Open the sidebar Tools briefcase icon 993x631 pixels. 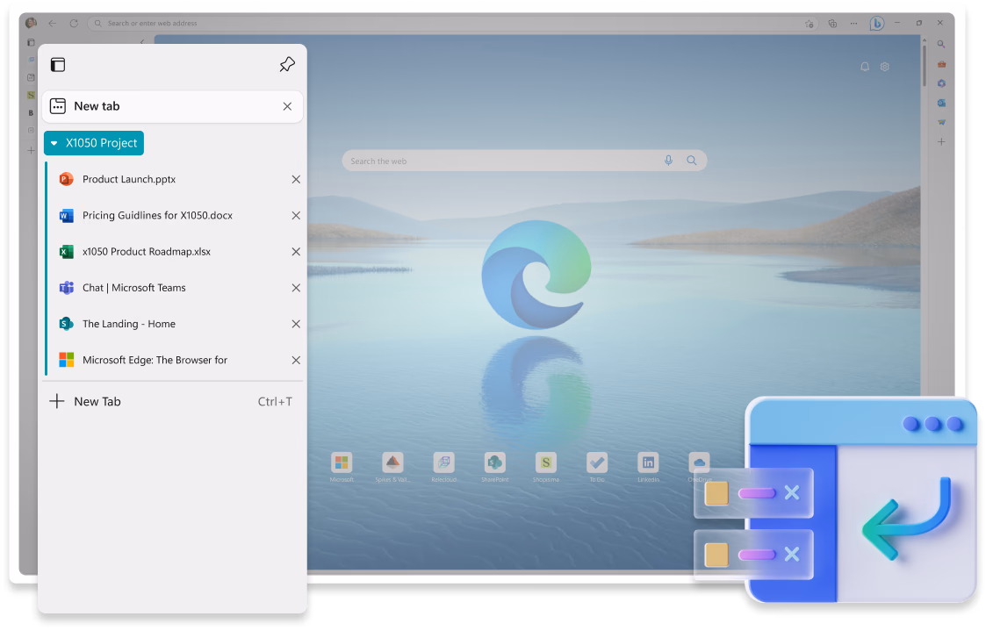(942, 64)
